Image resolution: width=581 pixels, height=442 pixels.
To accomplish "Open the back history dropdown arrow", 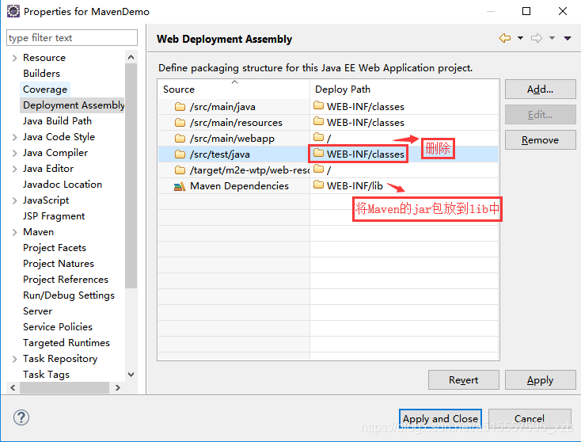I will click(x=520, y=38).
